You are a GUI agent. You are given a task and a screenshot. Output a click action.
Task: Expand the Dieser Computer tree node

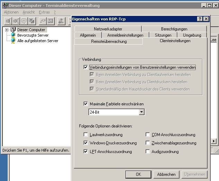coord(7,30)
